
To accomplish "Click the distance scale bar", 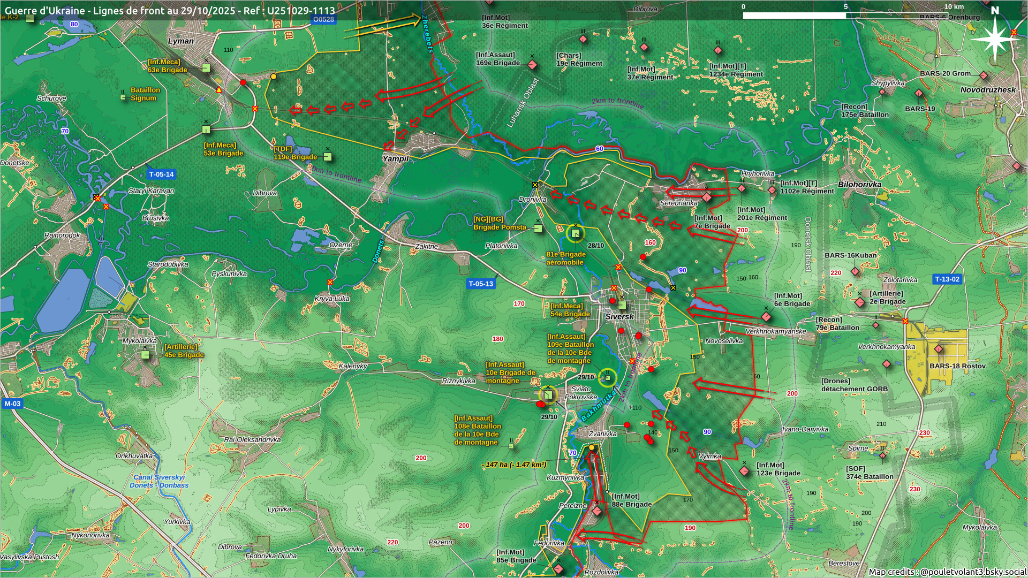I will pyautogui.click(x=846, y=16).
